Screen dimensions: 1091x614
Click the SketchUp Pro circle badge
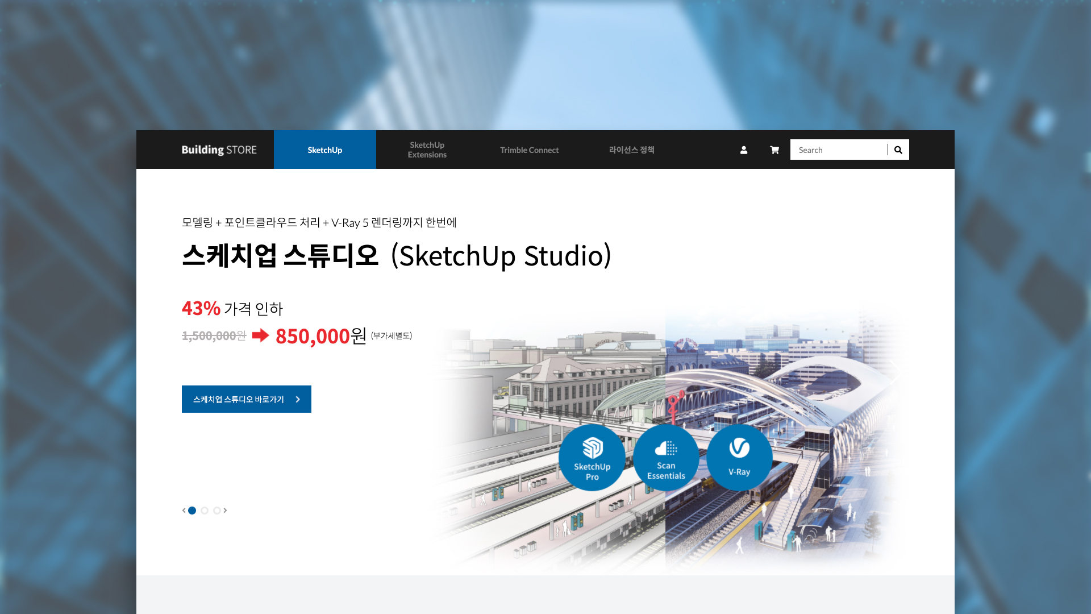(x=592, y=458)
